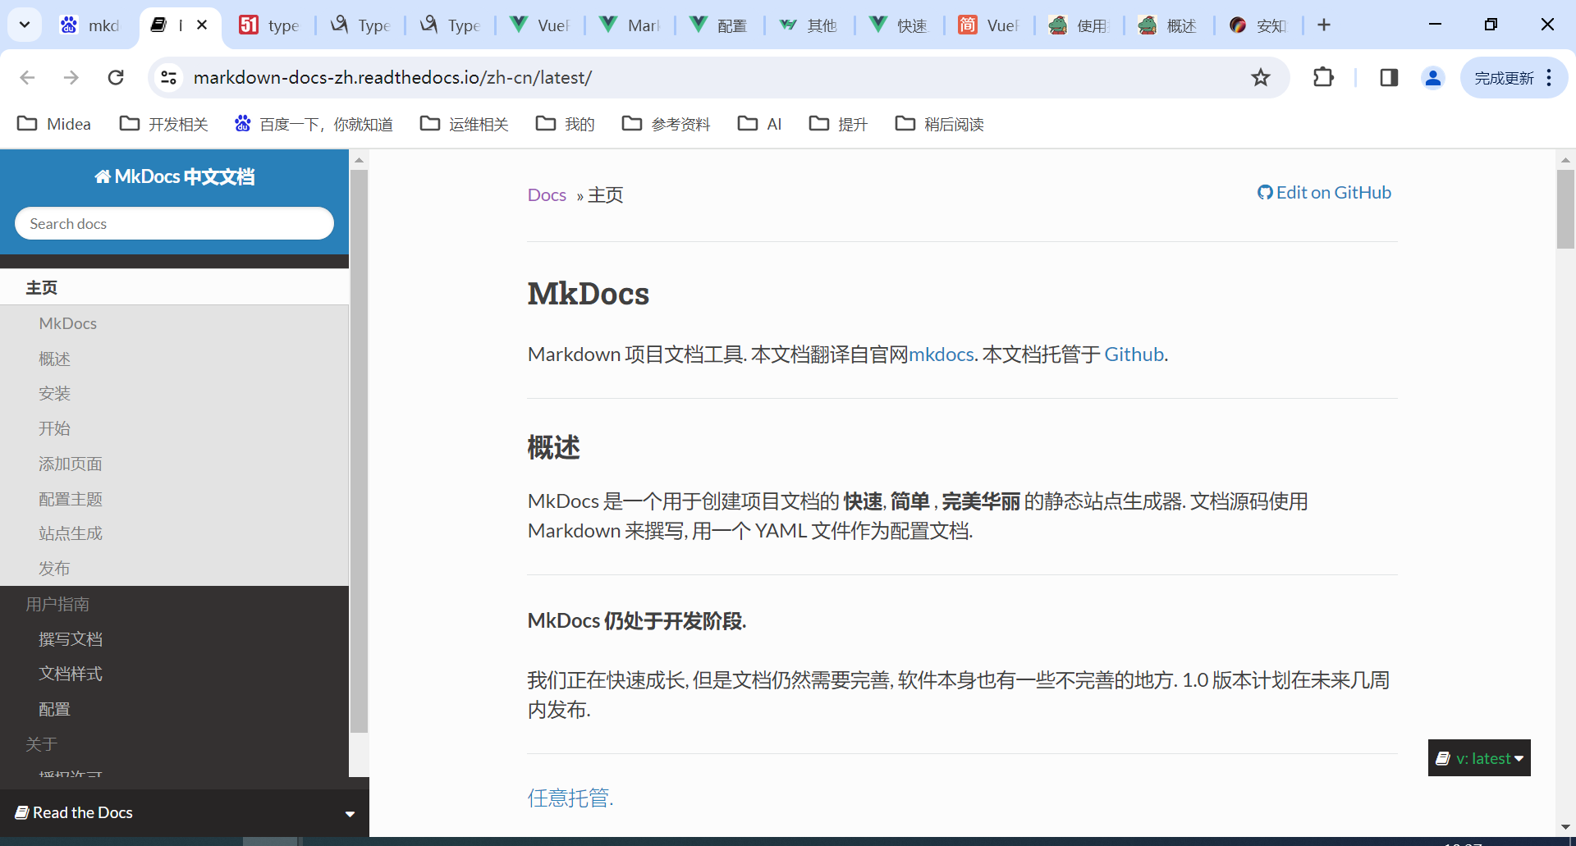The width and height of the screenshot is (1576, 846).
Task: Open 配置 under 用户指南
Action: [x=174, y=709]
